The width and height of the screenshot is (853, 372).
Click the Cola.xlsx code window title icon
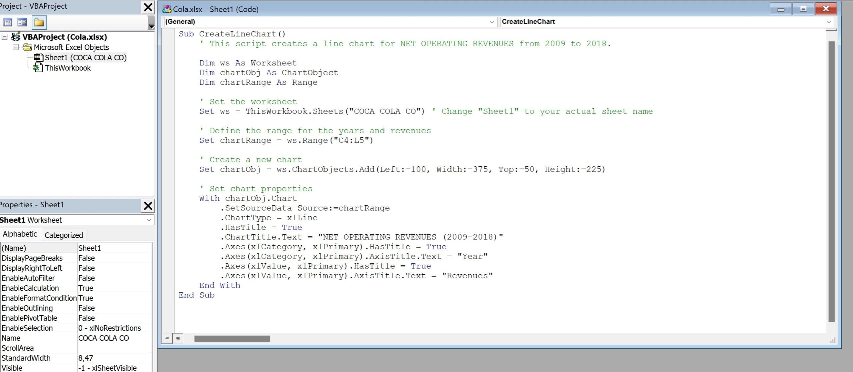point(167,9)
